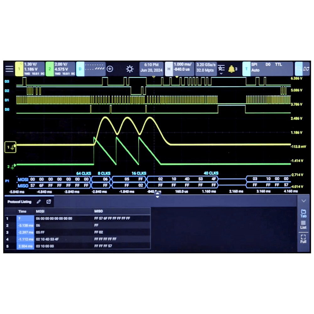Viewport: 314px width, 314px height.
Task: Collapse the bottom panel with chevron
Action: [x=303, y=201]
